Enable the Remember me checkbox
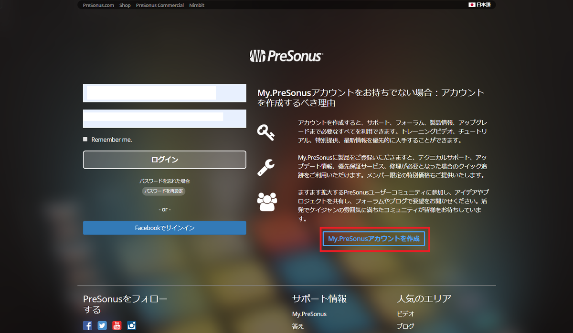573x333 pixels. (x=85, y=139)
